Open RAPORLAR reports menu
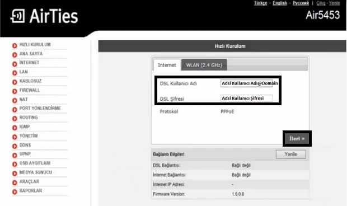This screenshot has width=347, height=206. click(31, 190)
